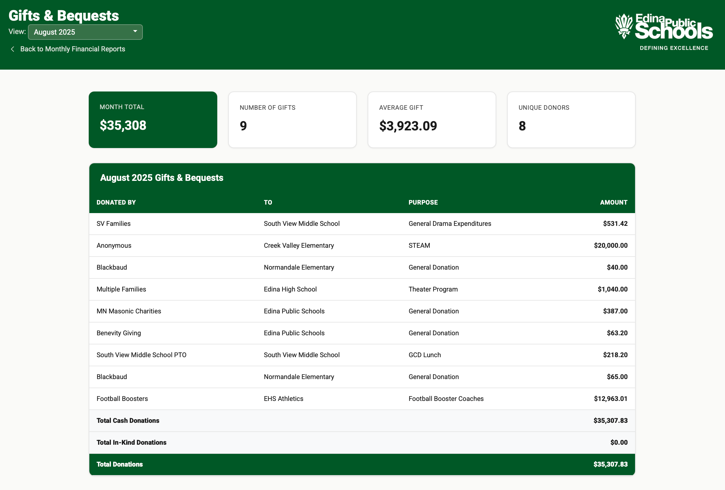Click the Football Boosters donor name

pyautogui.click(x=122, y=399)
